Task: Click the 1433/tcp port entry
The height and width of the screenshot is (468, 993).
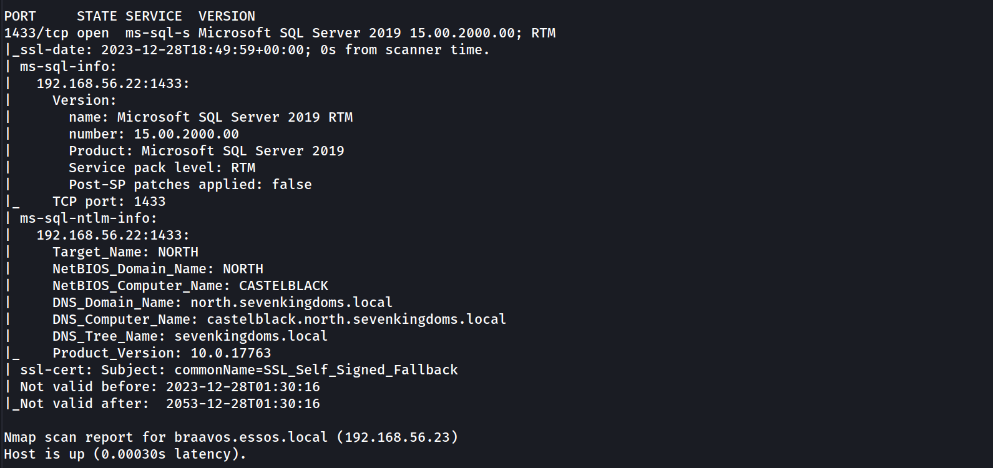Action: click(36, 33)
